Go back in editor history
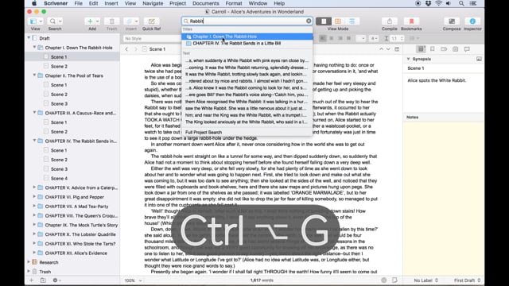Screen dimensions: 509x286 (126, 49)
